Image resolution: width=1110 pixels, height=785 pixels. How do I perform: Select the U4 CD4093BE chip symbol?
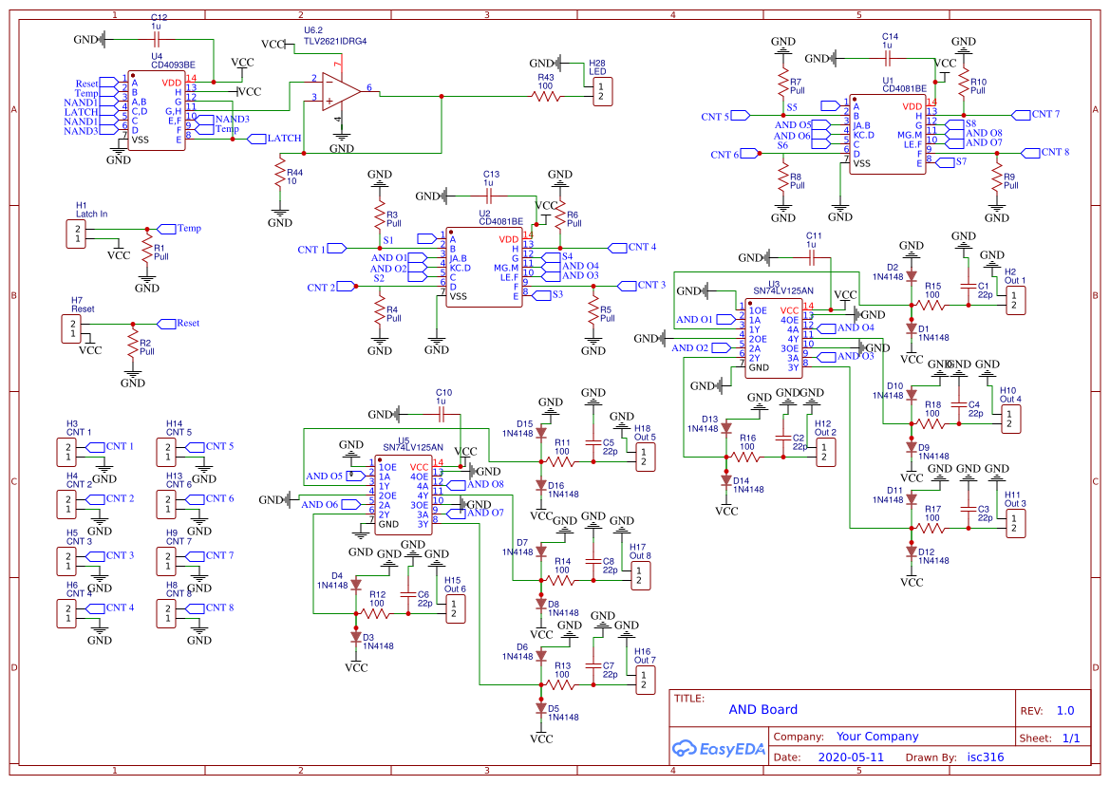157,110
